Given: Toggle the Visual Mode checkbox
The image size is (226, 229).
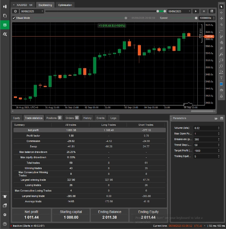Looking at the screenshot, I should point(14,18).
